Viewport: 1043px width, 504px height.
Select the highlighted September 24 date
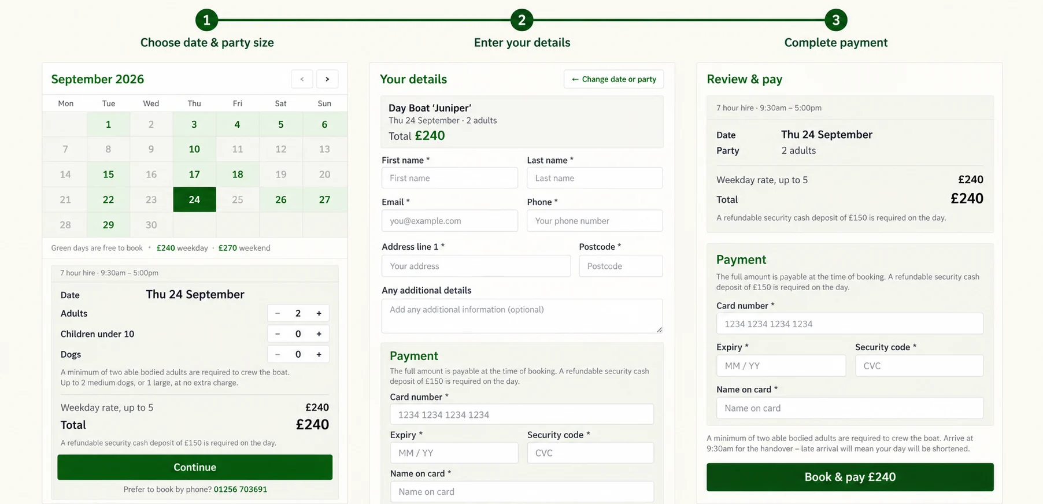[194, 199]
